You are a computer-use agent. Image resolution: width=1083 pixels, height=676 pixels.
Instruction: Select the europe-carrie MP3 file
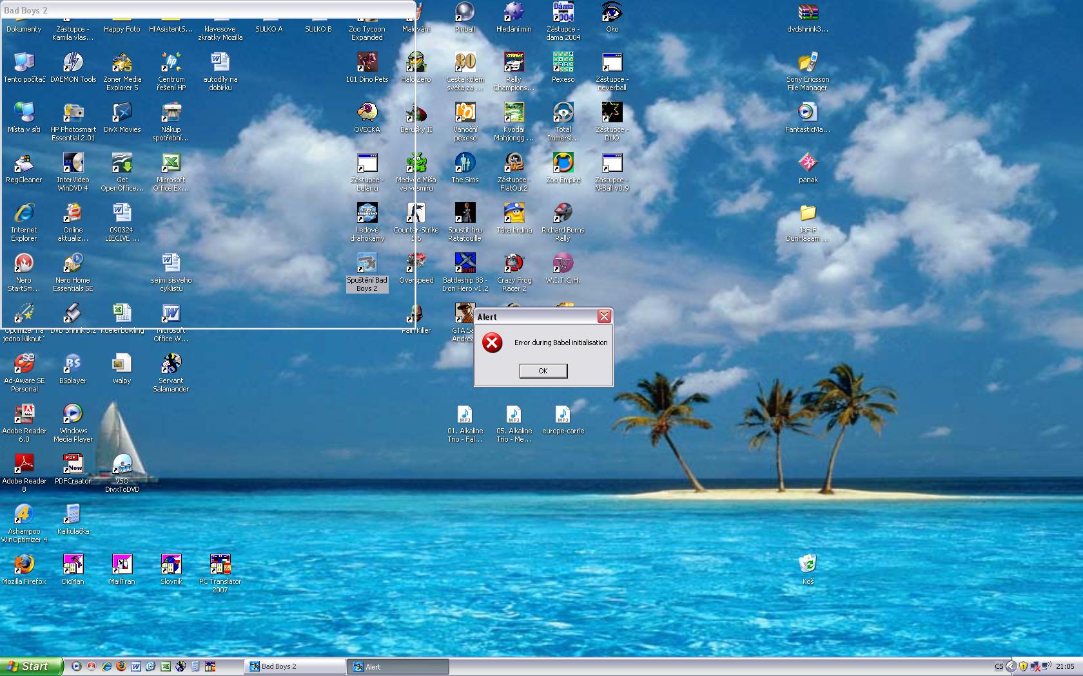click(x=563, y=415)
